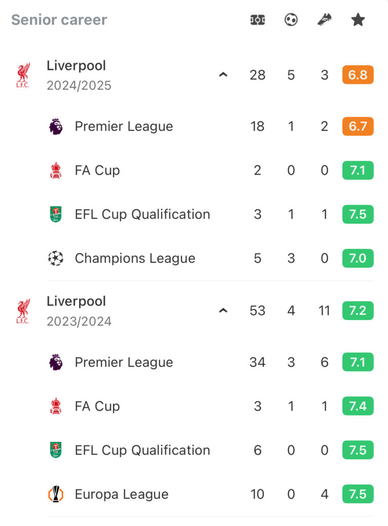
Task: Click the Champions League starball icon
Action: [55, 258]
